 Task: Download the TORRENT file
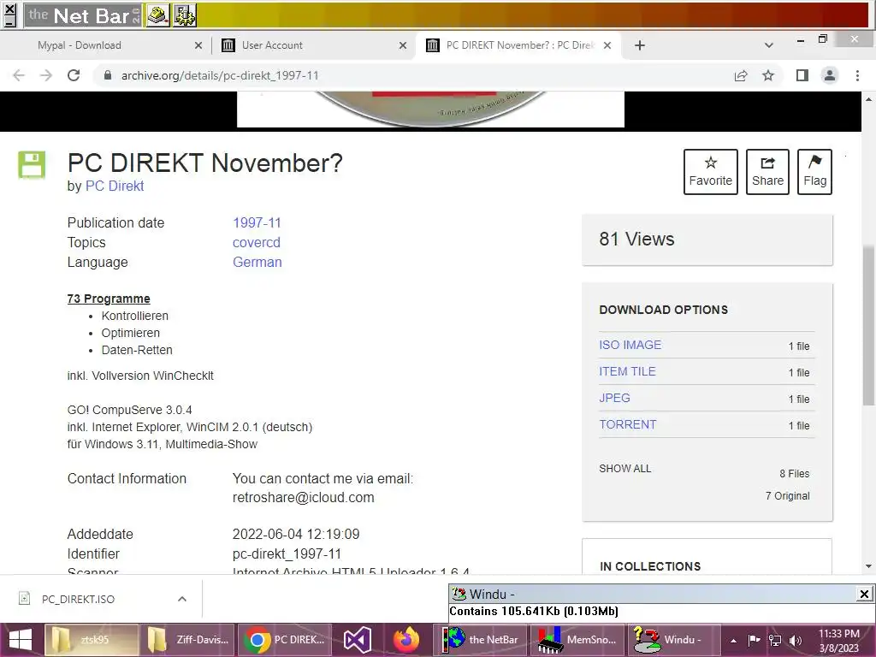point(628,424)
